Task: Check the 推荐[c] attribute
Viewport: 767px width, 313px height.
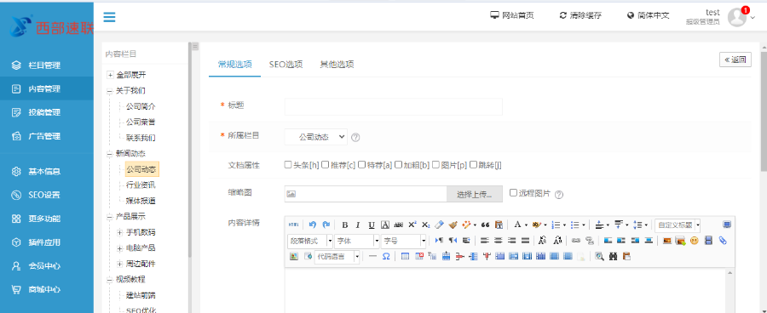Action: click(325, 165)
